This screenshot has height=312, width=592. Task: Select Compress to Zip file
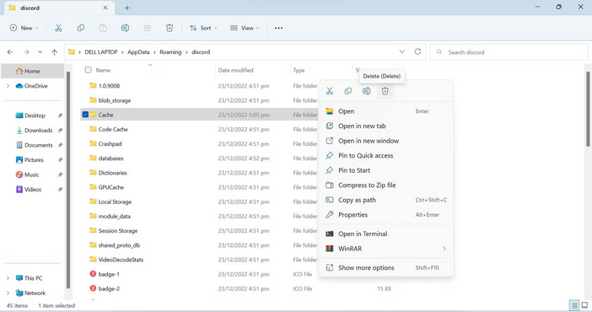(x=386, y=185)
